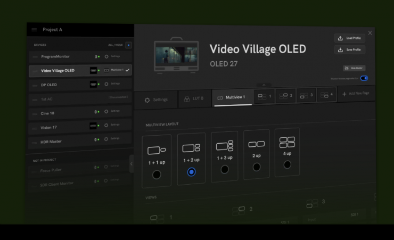Viewport: 394px width, 240px height.
Task: Open the Settings tab
Action: [x=156, y=100]
